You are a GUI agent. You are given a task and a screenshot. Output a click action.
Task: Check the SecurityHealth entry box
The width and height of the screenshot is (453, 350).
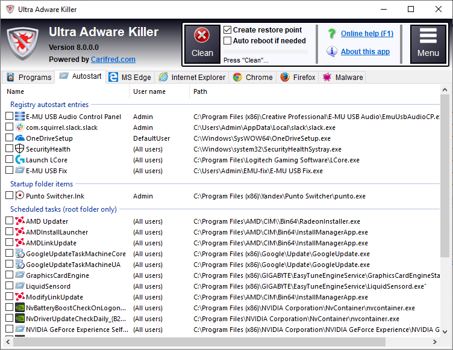9,148
